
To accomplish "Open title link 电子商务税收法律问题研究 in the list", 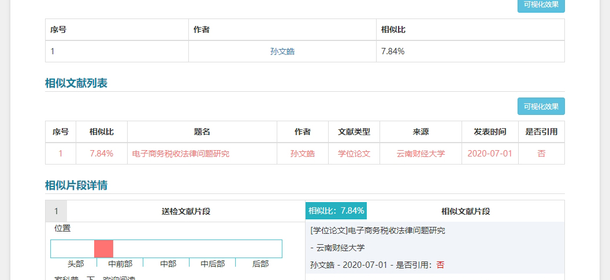I will pyautogui.click(x=181, y=154).
